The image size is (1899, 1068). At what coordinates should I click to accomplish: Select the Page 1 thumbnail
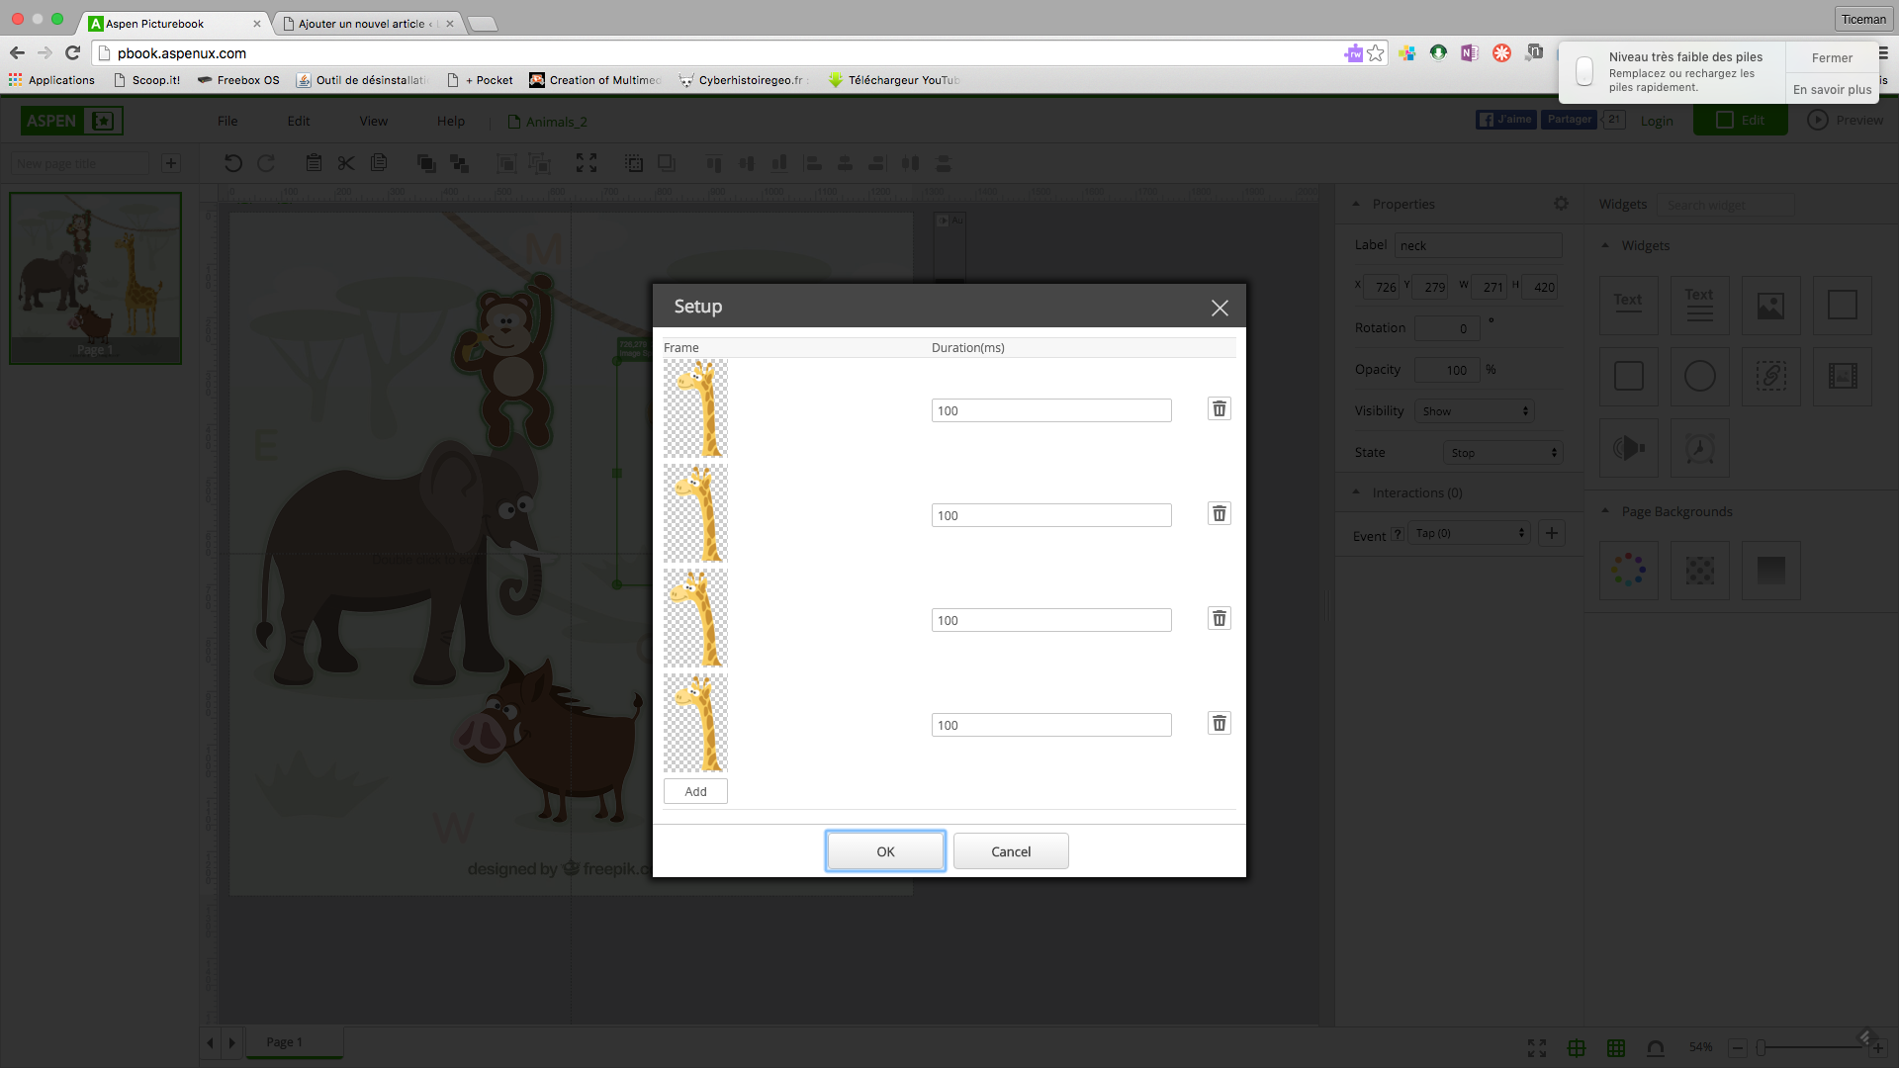tap(96, 278)
